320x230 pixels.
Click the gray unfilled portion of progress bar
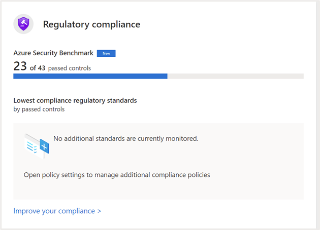pos(235,76)
